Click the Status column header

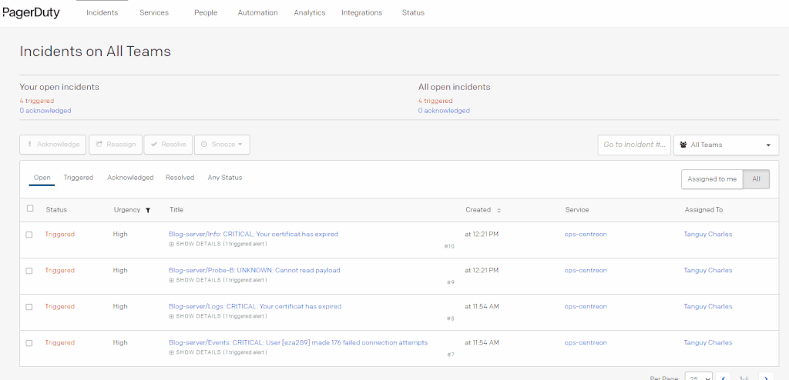click(x=56, y=210)
